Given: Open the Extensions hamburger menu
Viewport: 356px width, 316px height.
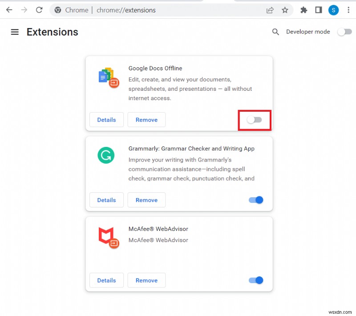Looking at the screenshot, I should [x=15, y=32].
